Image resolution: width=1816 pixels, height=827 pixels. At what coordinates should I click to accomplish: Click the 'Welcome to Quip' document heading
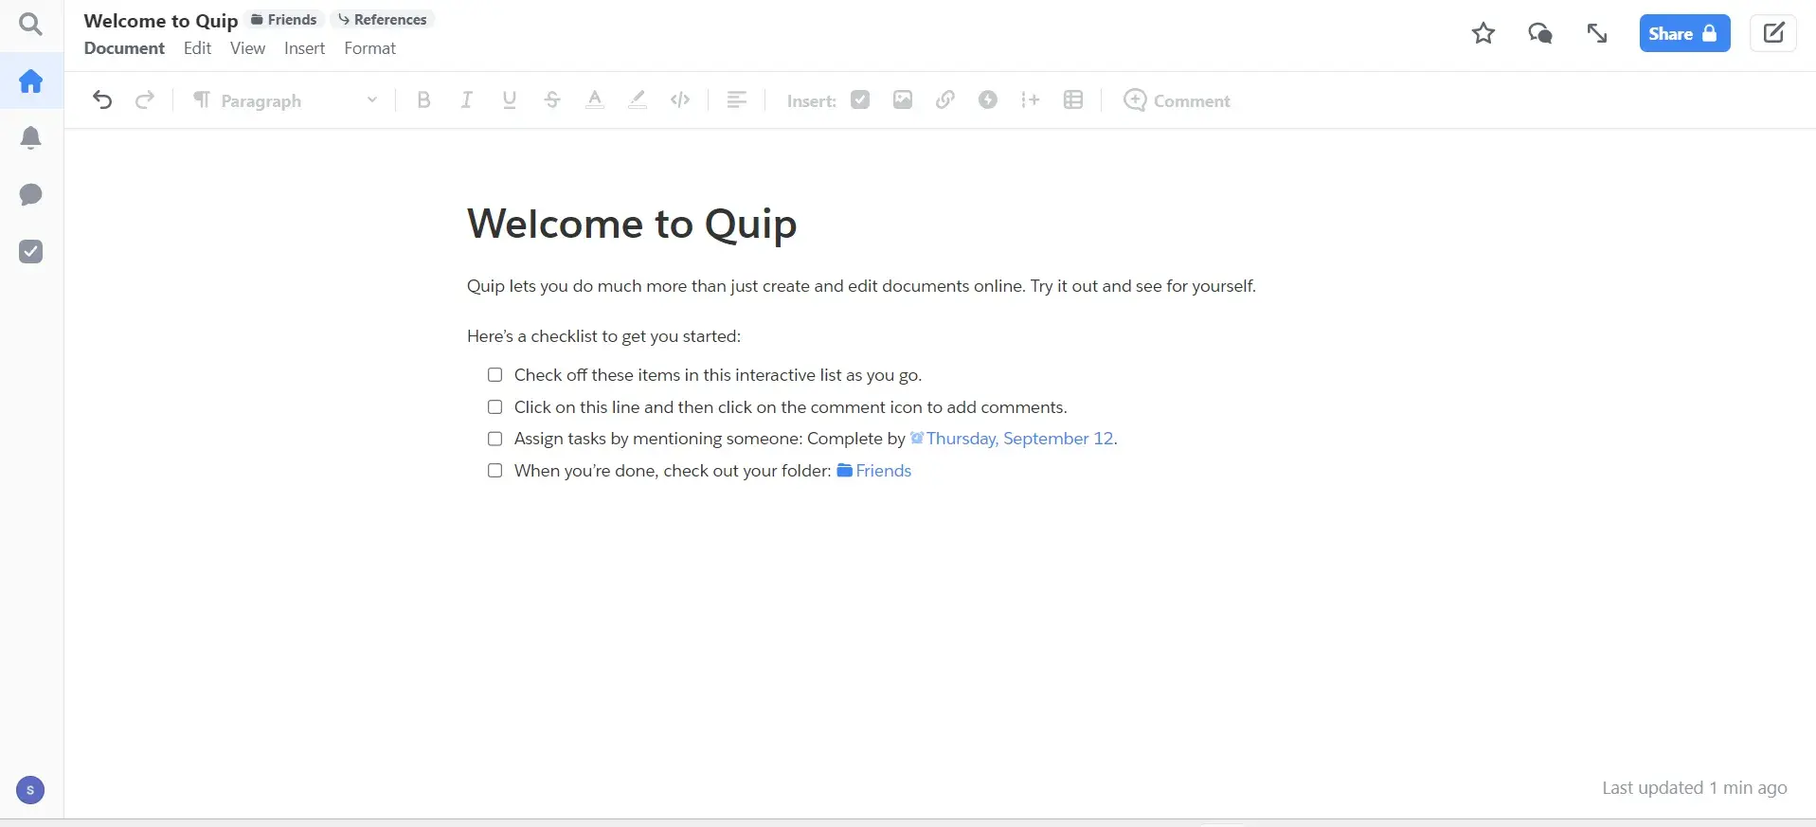pos(632,225)
